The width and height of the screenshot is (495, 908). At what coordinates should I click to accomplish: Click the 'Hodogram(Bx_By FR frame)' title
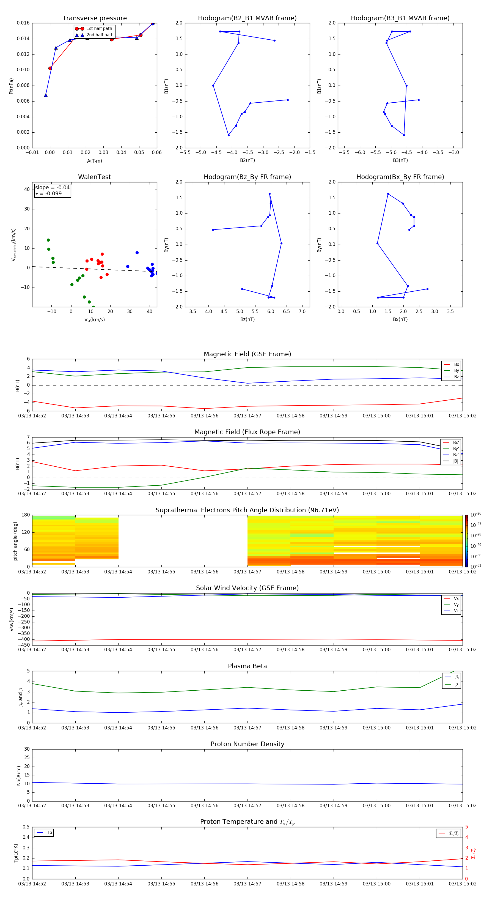coord(400,177)
